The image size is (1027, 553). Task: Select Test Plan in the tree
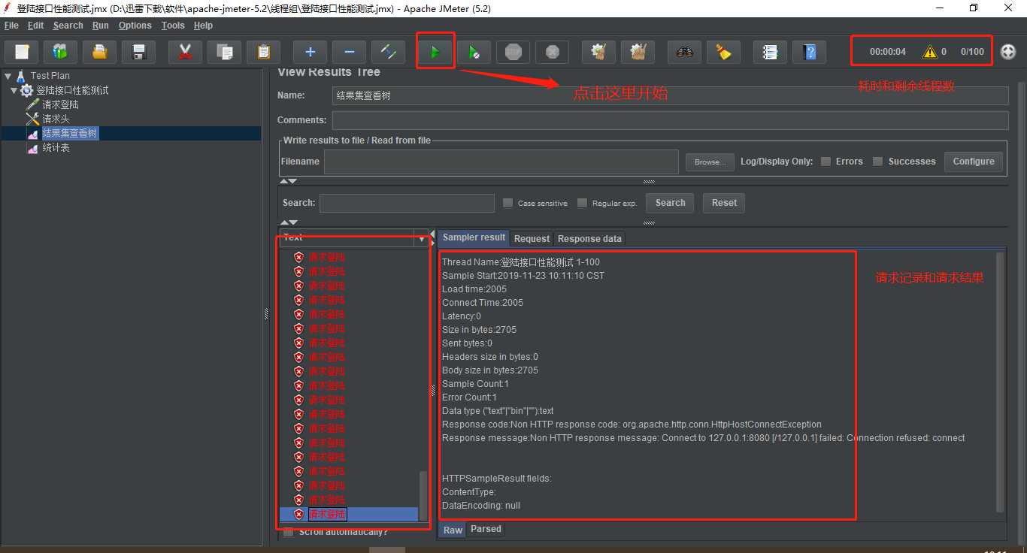tap(50, 76)
